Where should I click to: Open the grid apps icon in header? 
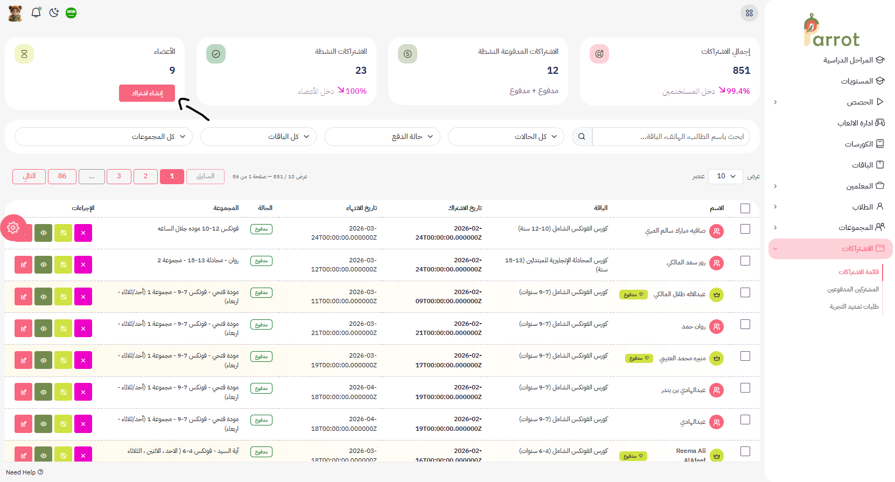749,13
